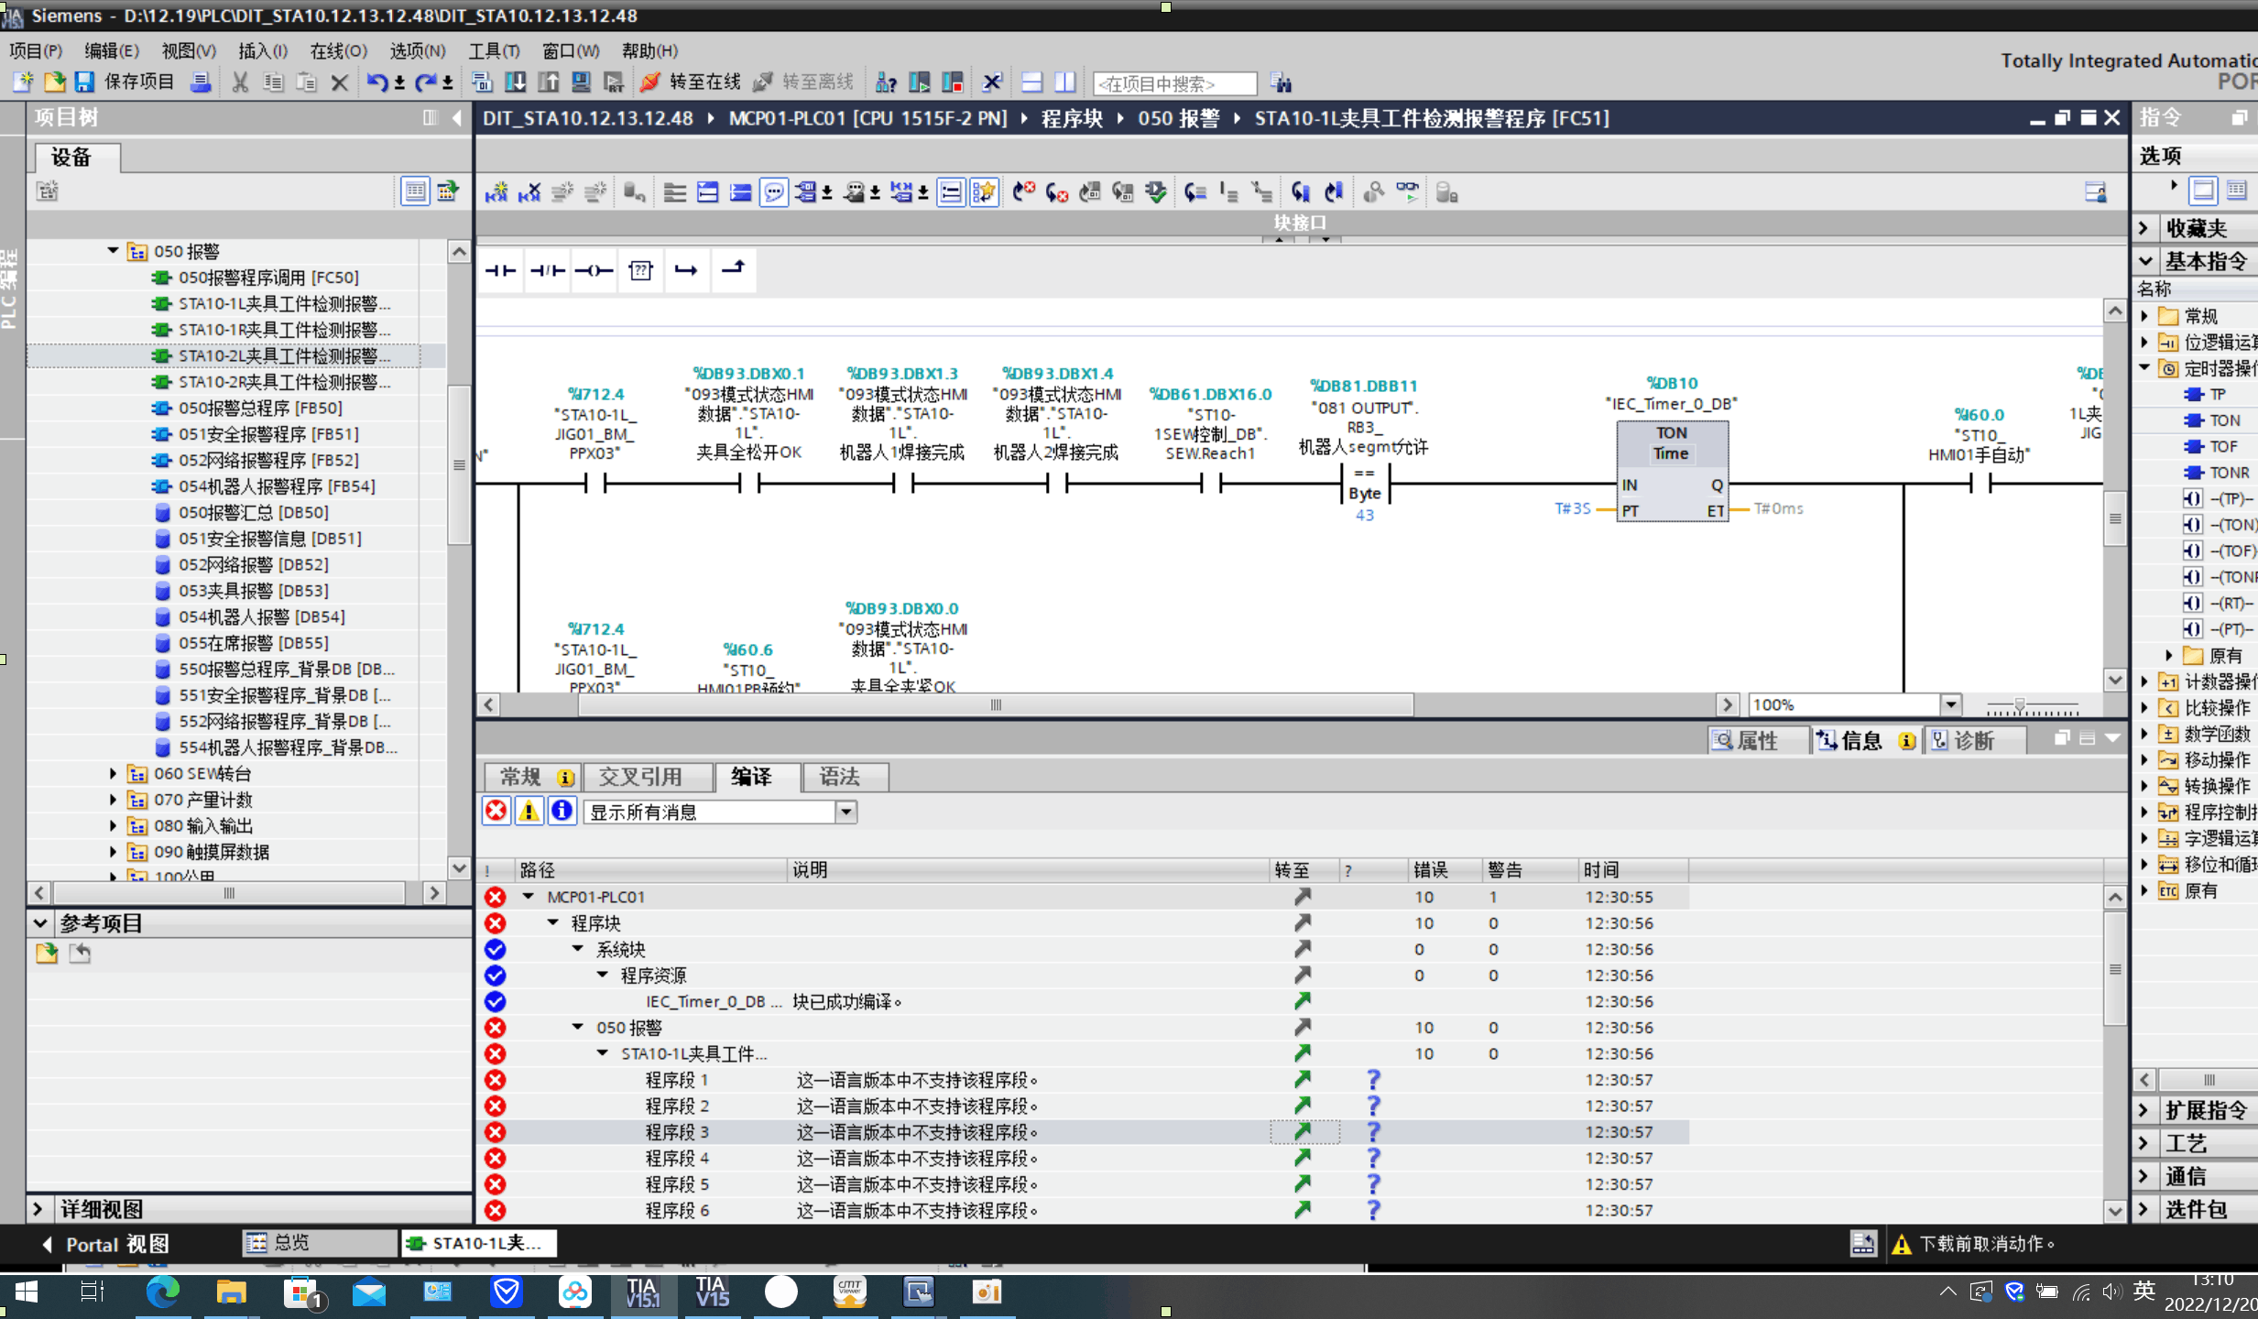Insert an empty box instruction

(640, 271)
